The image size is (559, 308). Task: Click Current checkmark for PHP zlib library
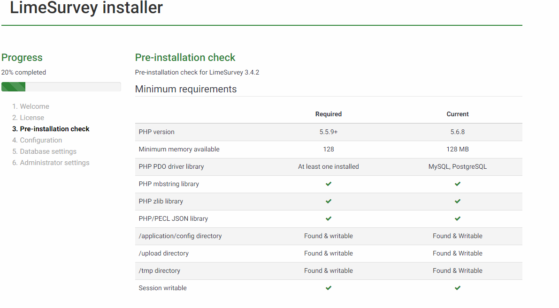coord(458,202)
